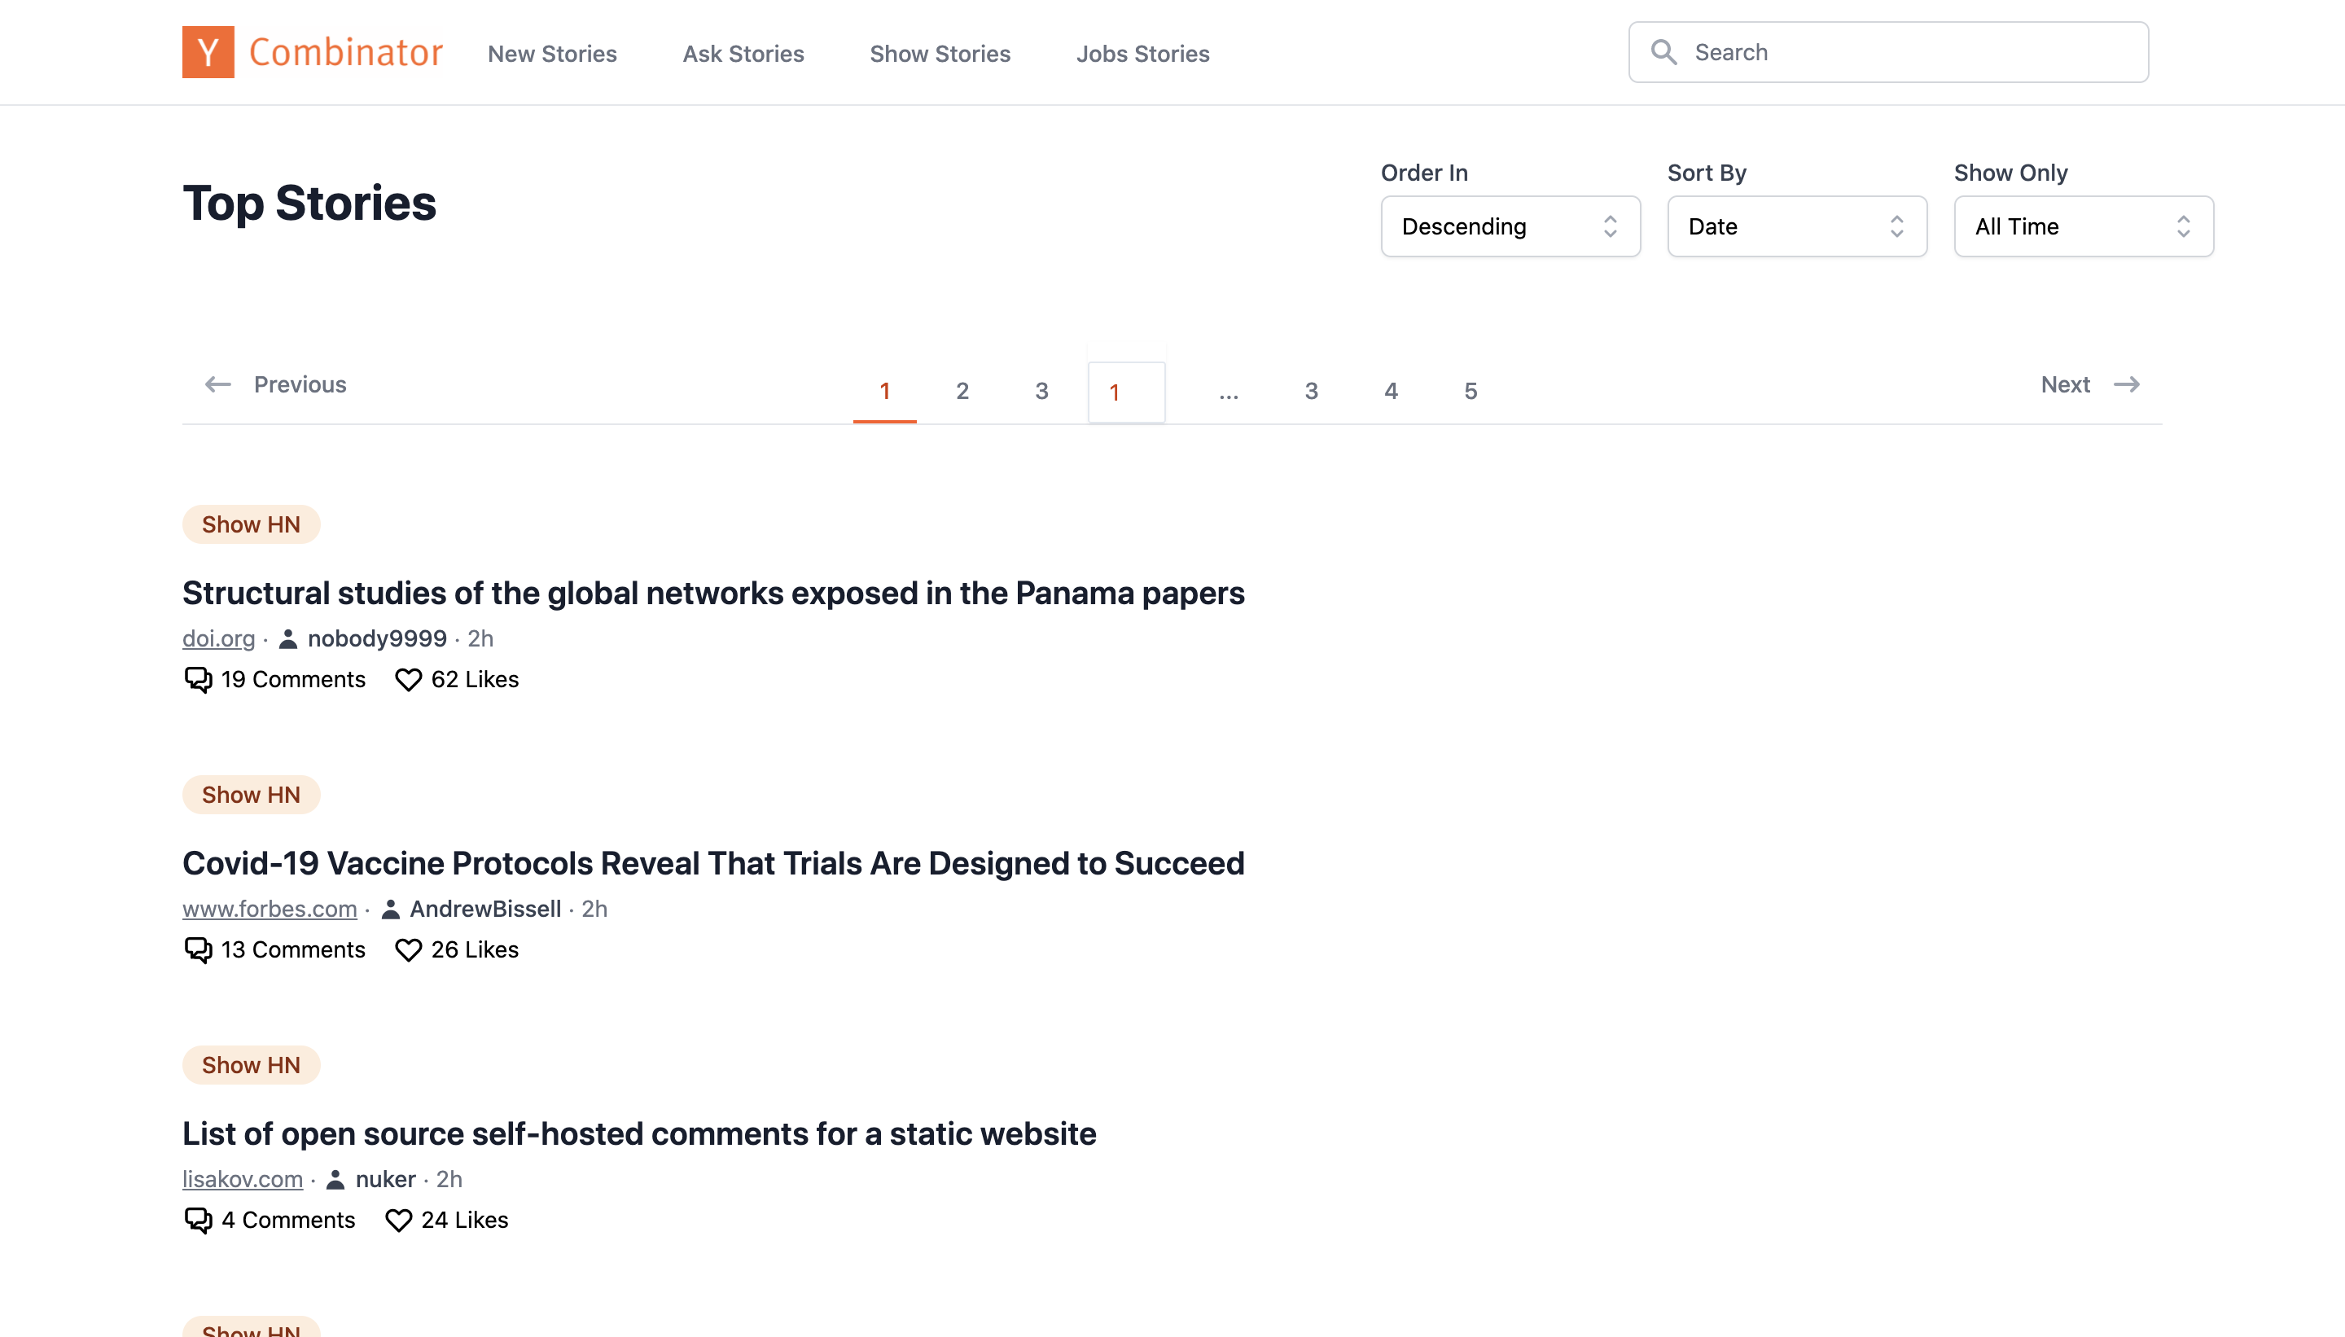Open the Sort By dropdown set to Date
Screen dimensions: 2345x1337
click(1795, 226)
